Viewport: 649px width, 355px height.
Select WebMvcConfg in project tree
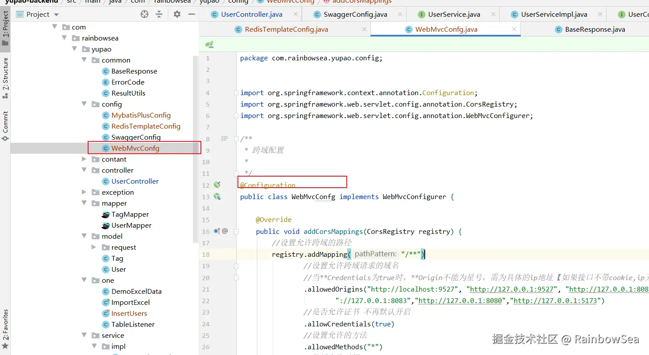click(x=135, y=148)
